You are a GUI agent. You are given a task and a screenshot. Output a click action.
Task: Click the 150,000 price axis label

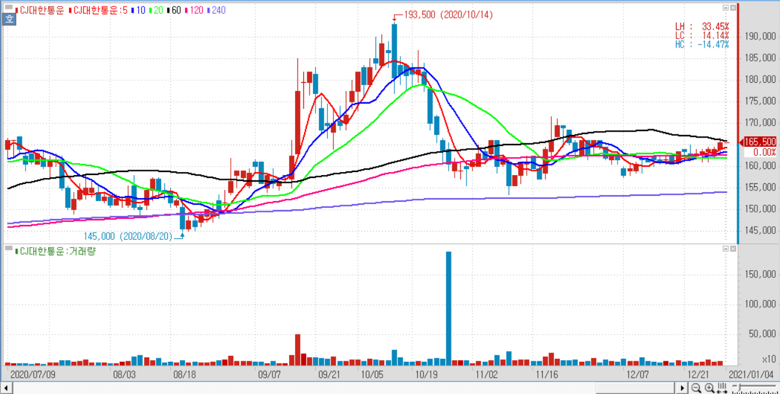click(760, 209)
